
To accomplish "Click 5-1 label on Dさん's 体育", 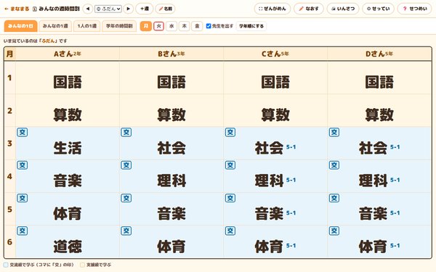I will (x=395, y=246).
